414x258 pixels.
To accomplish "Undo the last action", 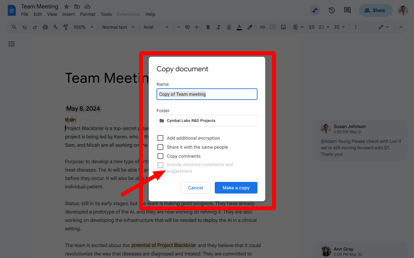I will click(x=25, y=27).
